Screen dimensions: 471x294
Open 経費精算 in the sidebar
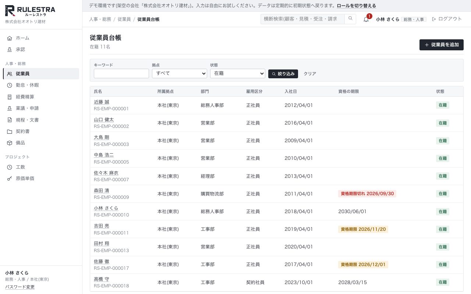point(41,97)
